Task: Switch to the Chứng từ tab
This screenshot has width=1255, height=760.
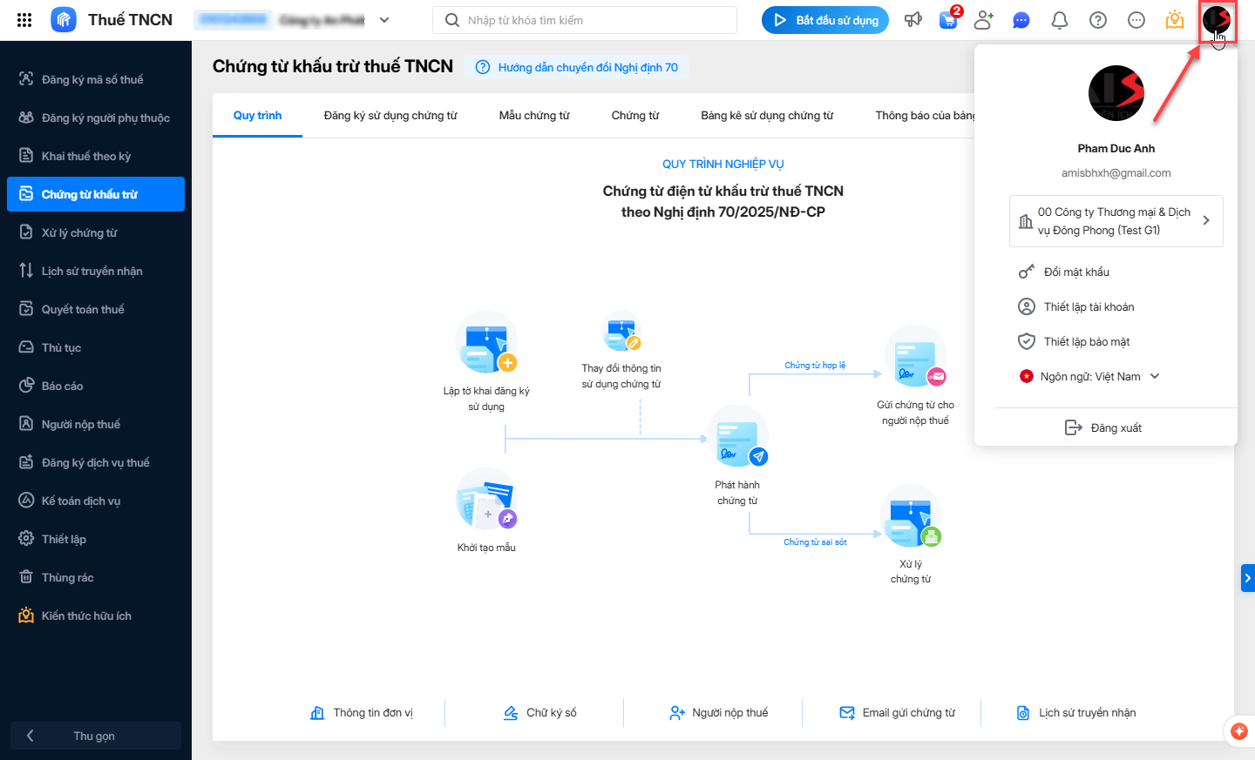Action: [635, 116]
